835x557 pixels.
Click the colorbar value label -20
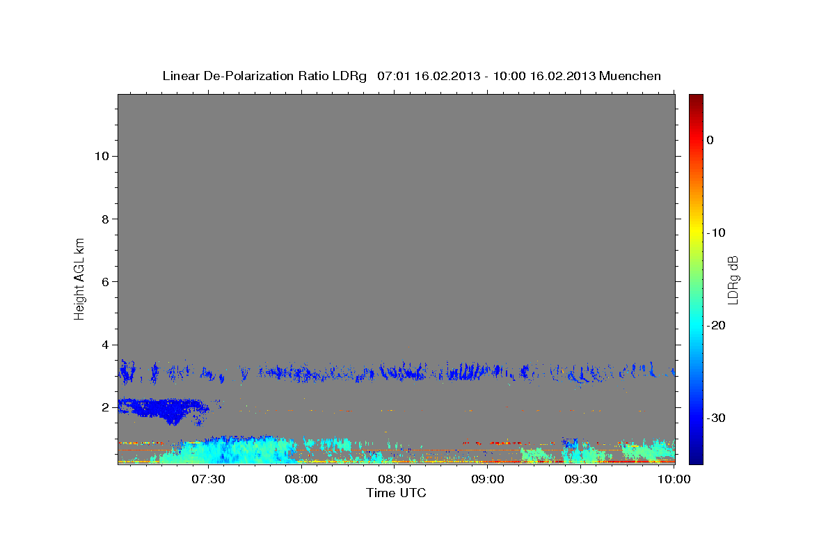pos(716,325)
